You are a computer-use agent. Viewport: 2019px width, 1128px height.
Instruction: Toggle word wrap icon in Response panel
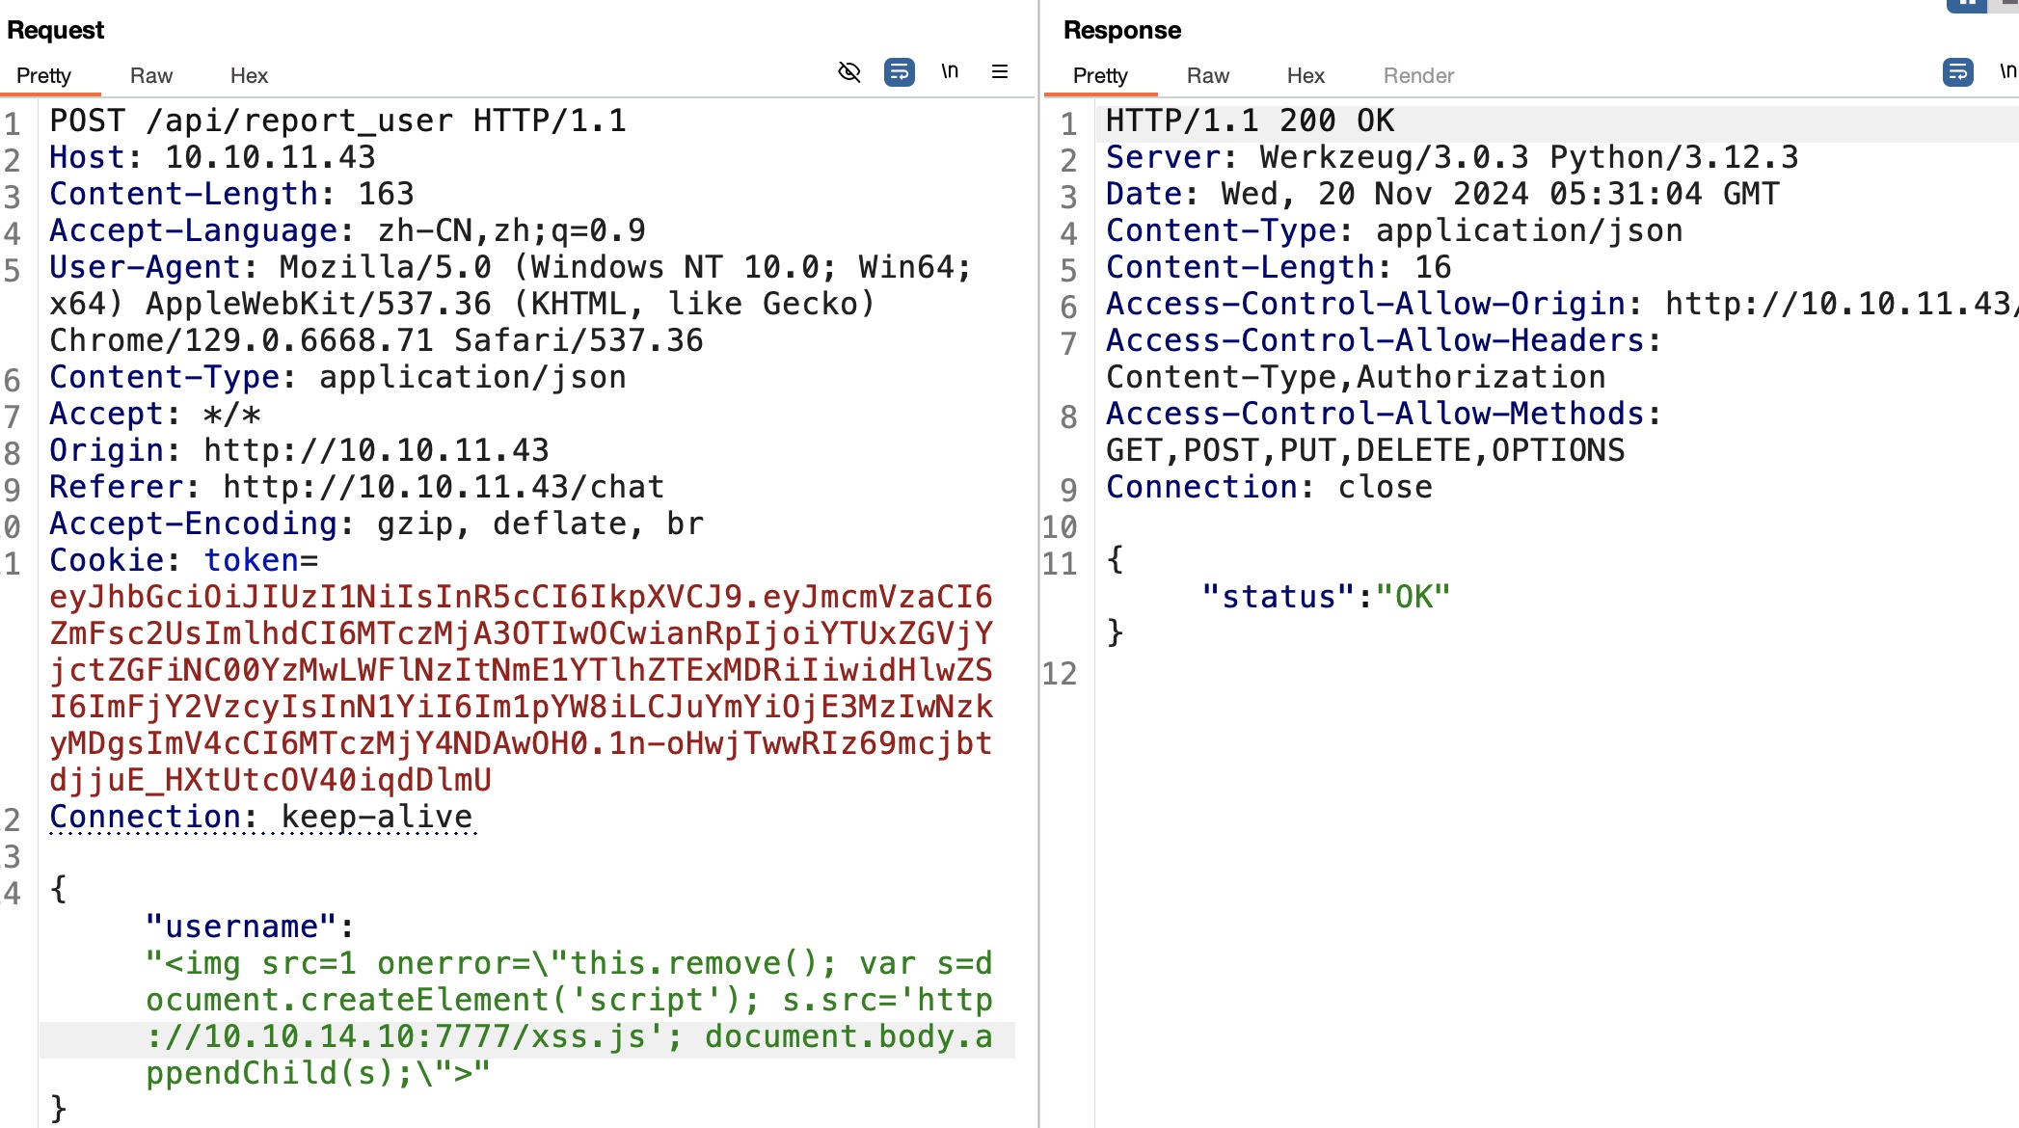click(x=1956, y=72)
